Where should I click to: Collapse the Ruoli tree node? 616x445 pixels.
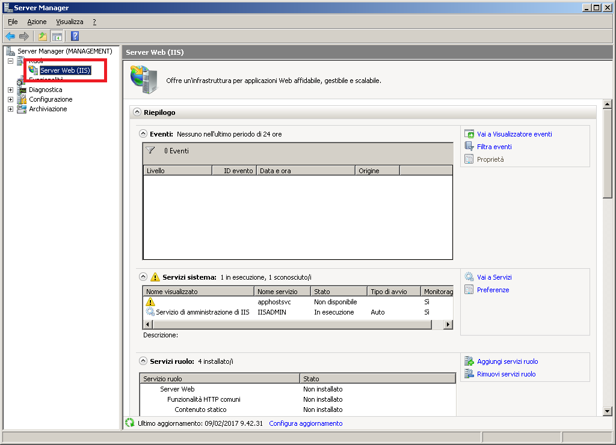click(11, 61)
